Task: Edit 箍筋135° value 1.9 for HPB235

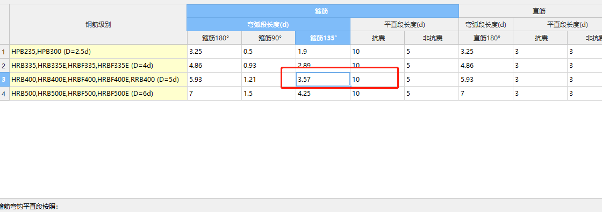Action: point(323,52)
